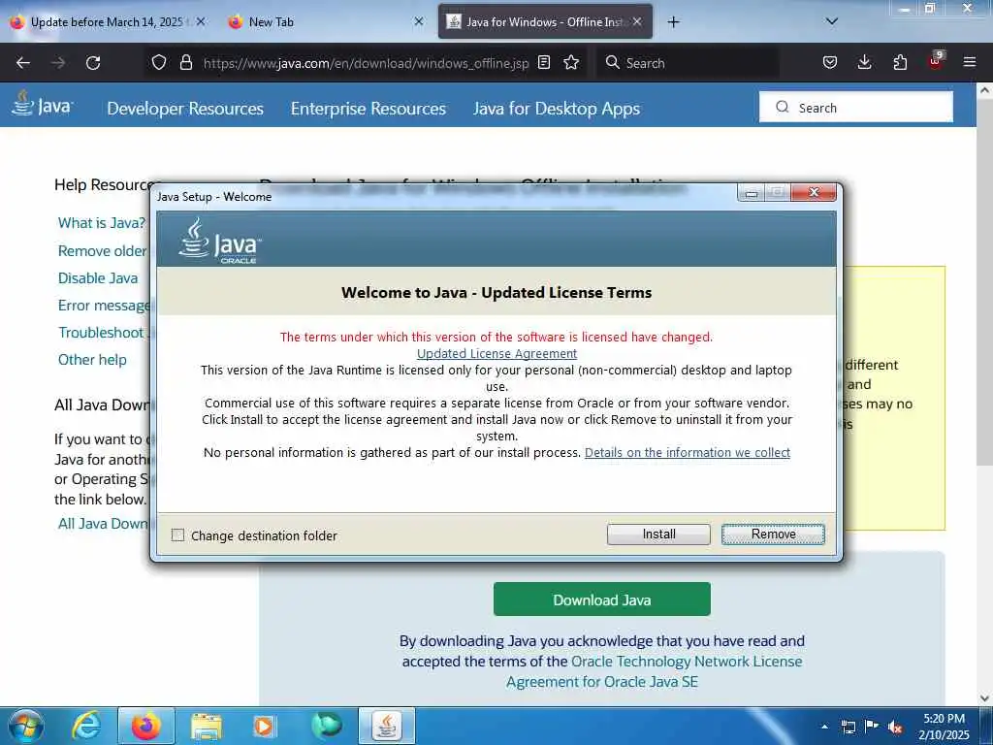This screenshot has height=745, width=993.
Task: Click the green Download Java button
Action: [601, 599]
